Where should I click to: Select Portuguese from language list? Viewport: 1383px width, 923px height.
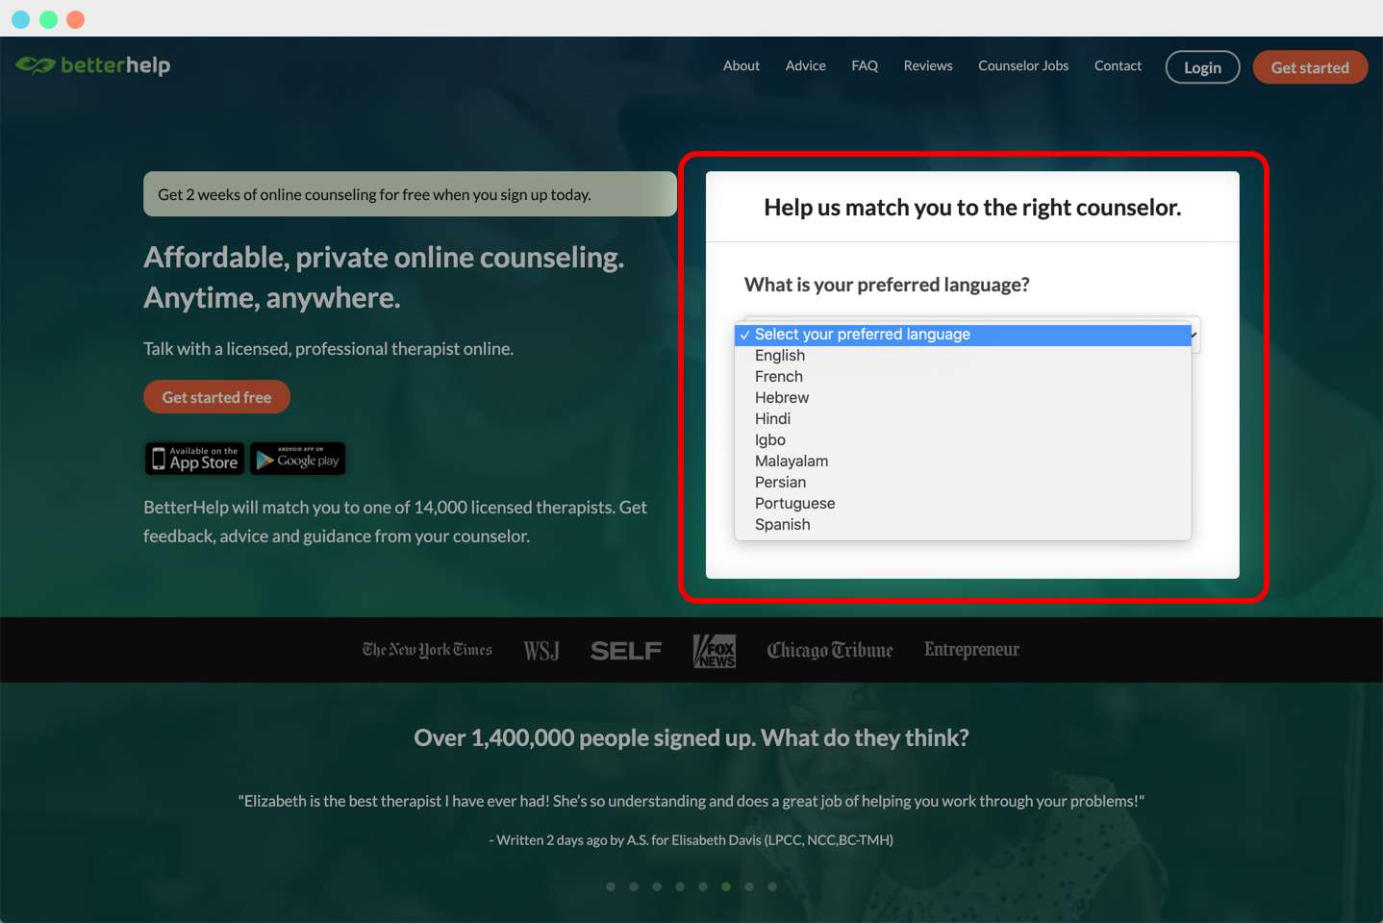(x=963, y=504)
